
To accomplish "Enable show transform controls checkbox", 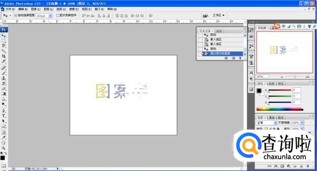I will [58, 15].
